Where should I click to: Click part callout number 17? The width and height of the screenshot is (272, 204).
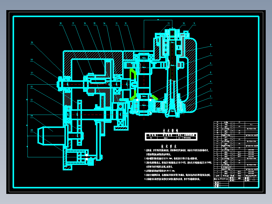(x=73, y=23)
